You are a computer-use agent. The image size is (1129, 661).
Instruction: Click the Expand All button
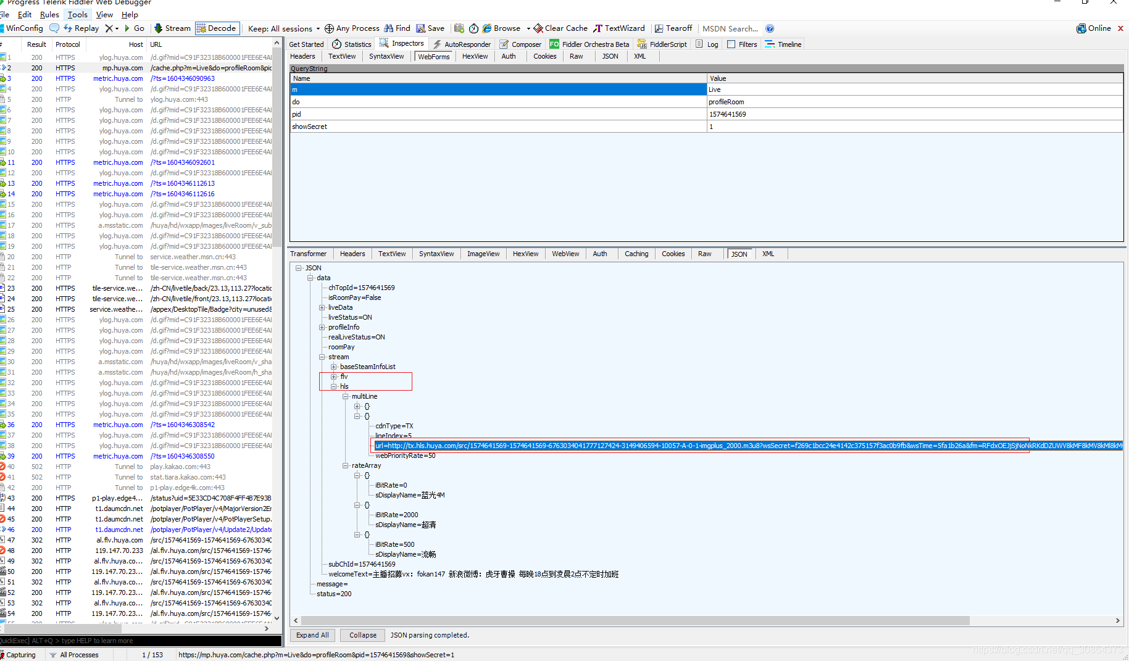tap(312, 635)
